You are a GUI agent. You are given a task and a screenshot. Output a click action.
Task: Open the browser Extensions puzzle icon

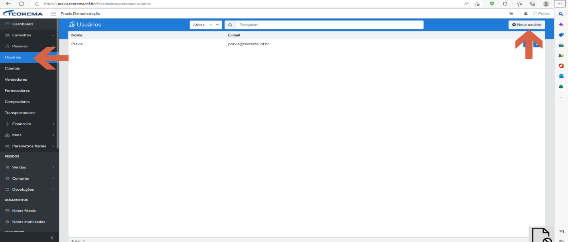[505, 4]
